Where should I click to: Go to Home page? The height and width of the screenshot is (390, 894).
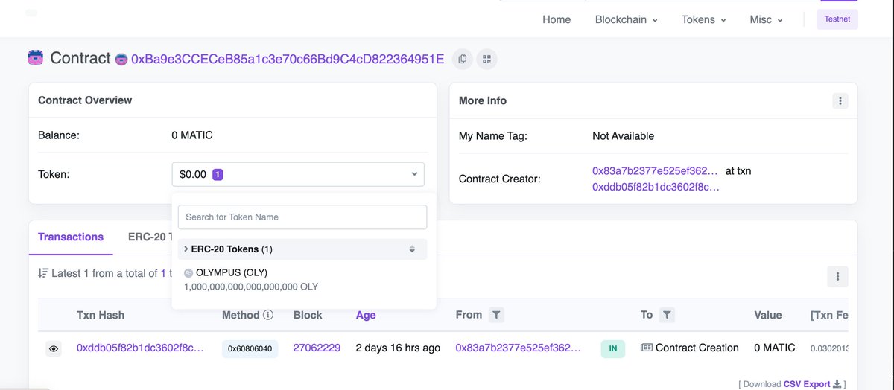(557, 19)
